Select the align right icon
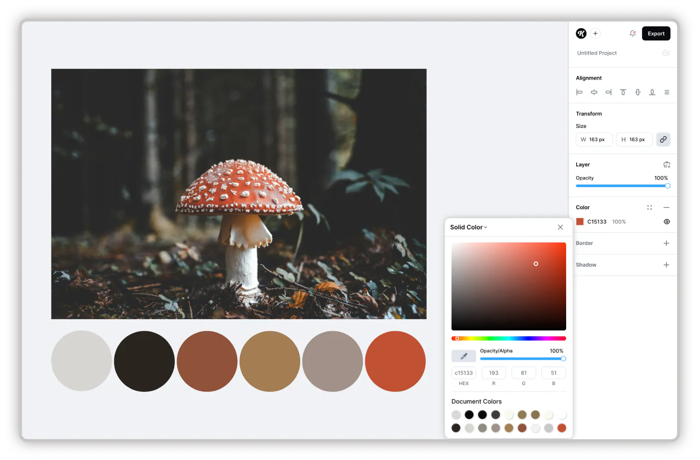Viewport: 700px width, 460px height. [x=608, y=92]
